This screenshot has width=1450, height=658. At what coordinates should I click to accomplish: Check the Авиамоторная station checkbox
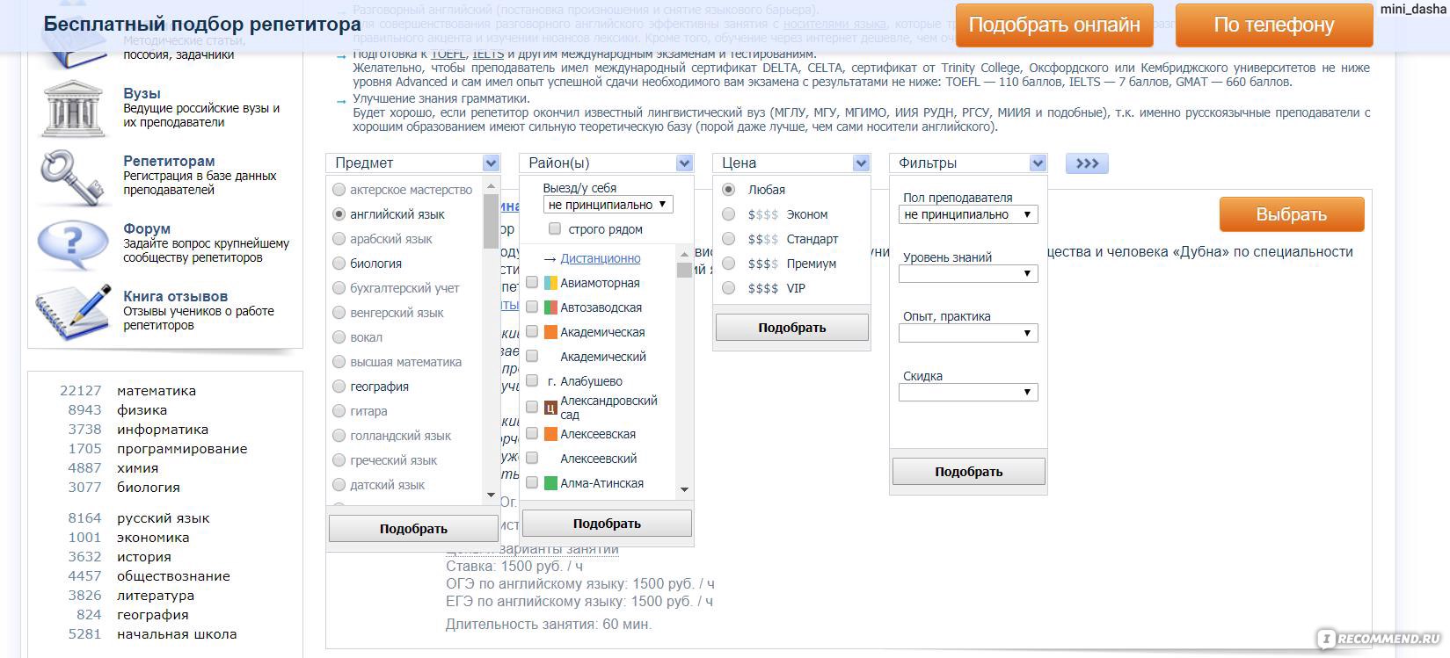point(531,283)
